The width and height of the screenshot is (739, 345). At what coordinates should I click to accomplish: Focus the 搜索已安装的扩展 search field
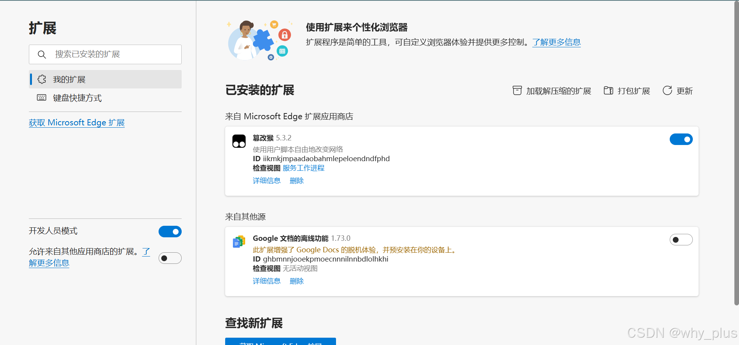click(105, 54)
